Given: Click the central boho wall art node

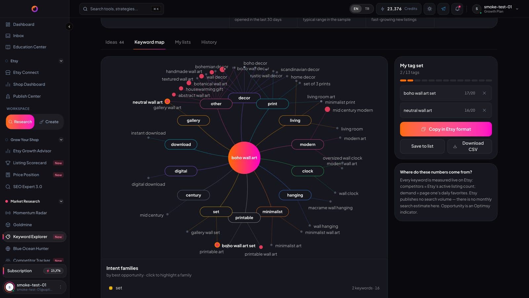Looking at the screenshot, I should point(244,158).
